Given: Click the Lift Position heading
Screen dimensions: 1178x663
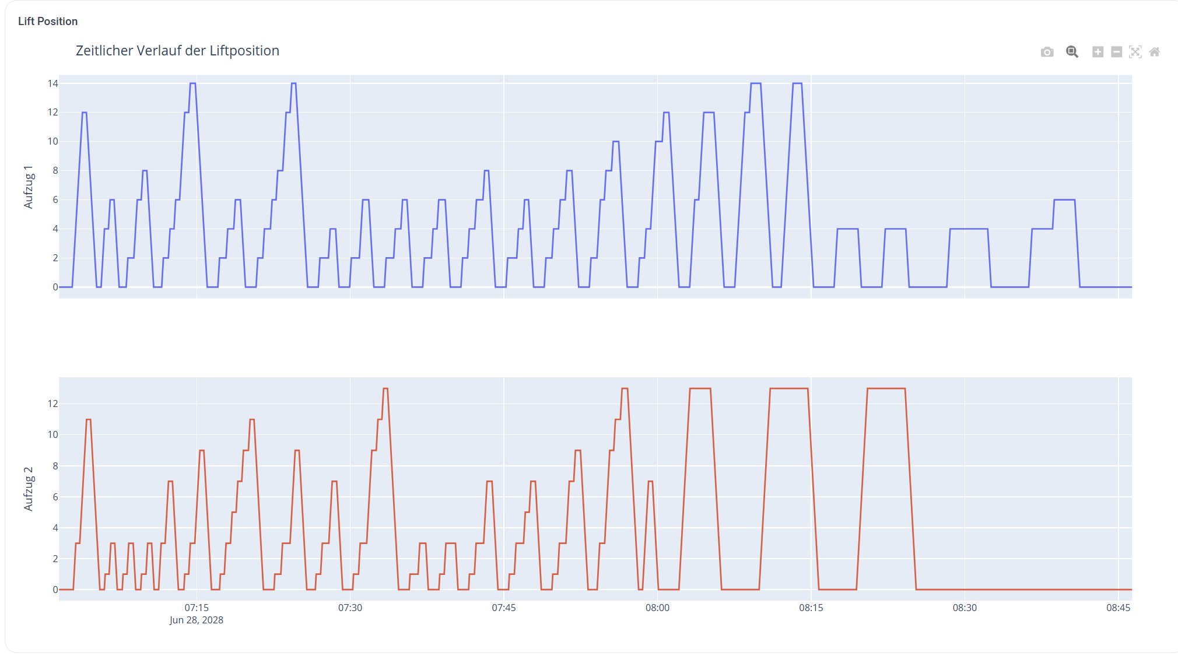Looking at the screenshot, I should pos(48,22).
